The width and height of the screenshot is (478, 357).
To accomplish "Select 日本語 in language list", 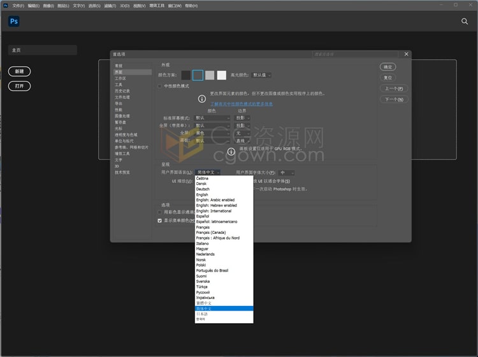I will [x=224, y=314].
